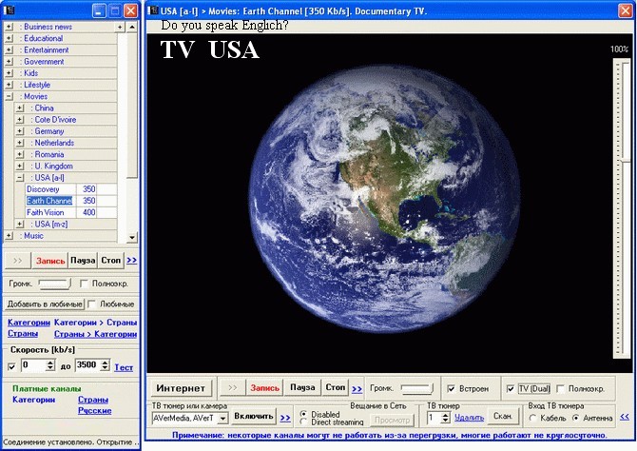This screenshot has height=451, width=637.
Task: Expand the Kids category
Action: [9, 73]
